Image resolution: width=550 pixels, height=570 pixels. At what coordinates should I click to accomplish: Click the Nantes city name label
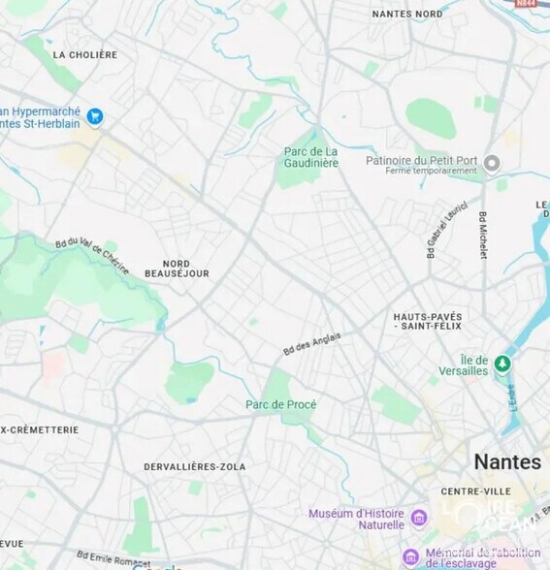(507, 461)
